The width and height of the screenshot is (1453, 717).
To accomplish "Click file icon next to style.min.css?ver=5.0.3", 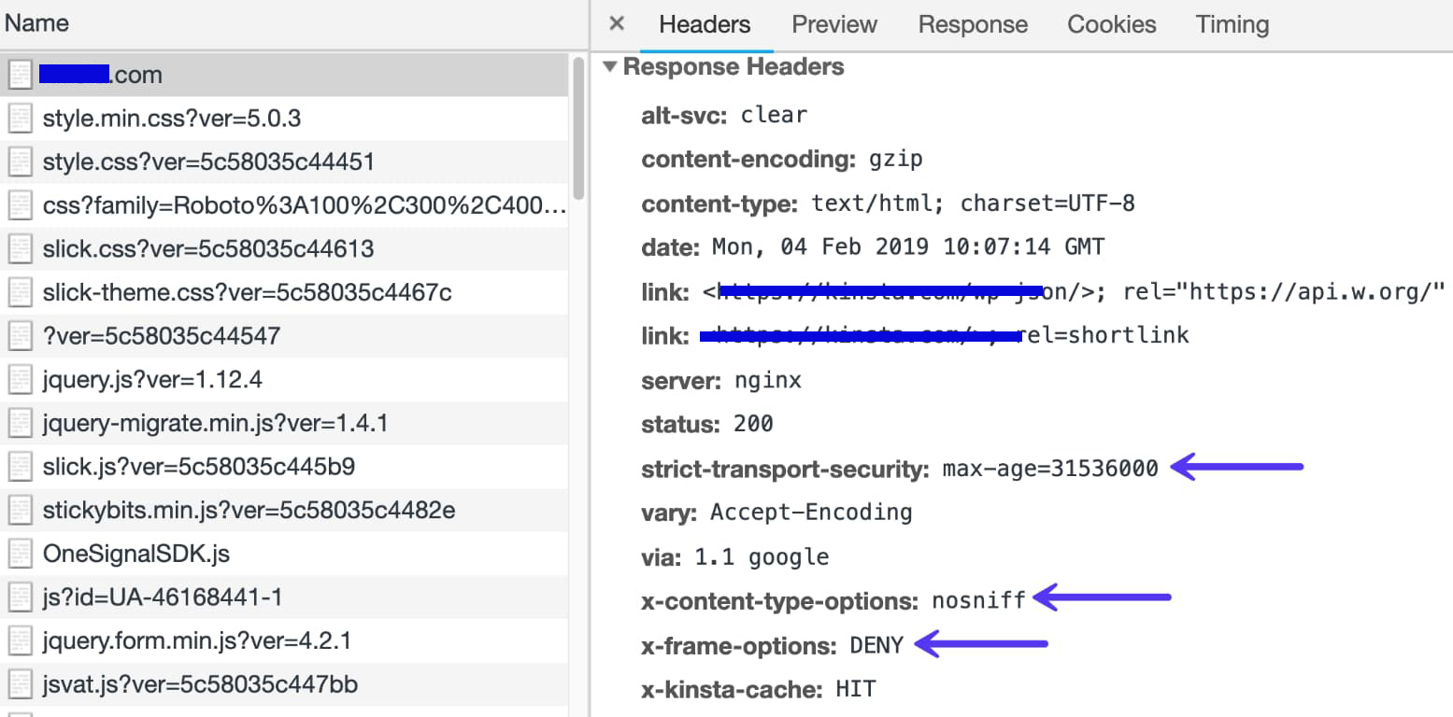I will (20, 119).
